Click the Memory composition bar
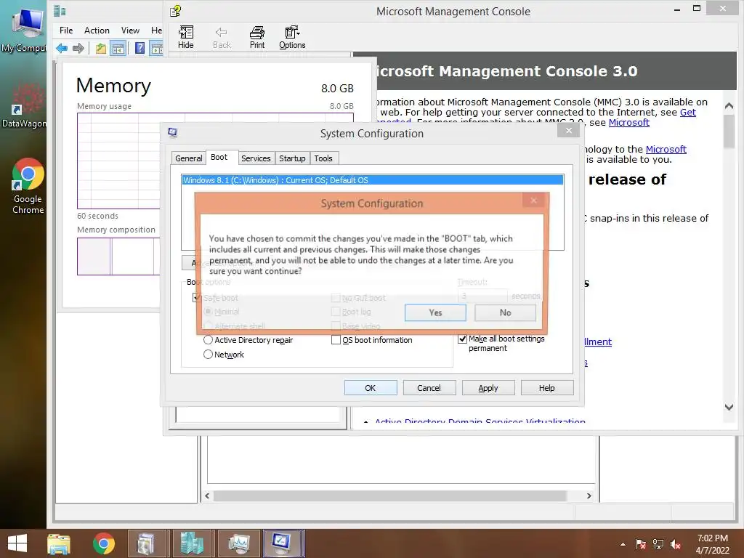 118,256
